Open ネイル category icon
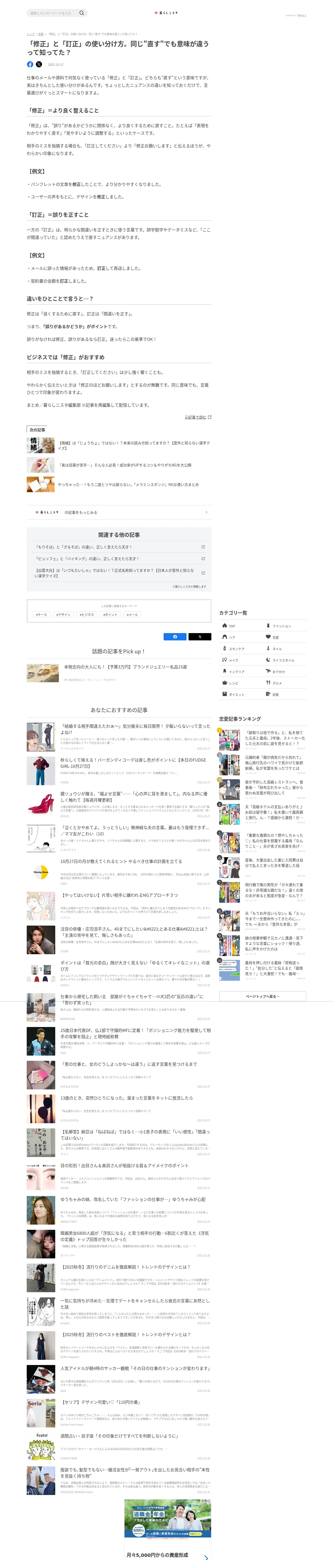The width and height of the screenshot is (333, 1560). pos(268,648)
